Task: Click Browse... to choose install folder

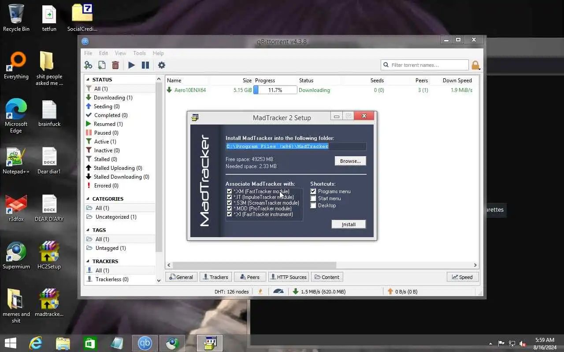Action: point(350,161)
